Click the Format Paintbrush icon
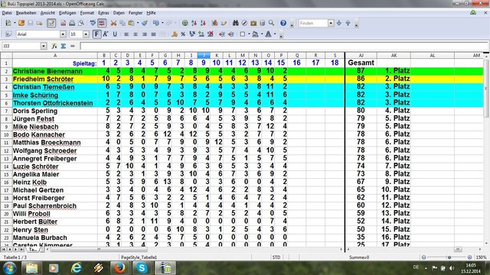This screenshot has width=490, height=275. (x=145, y=23)
